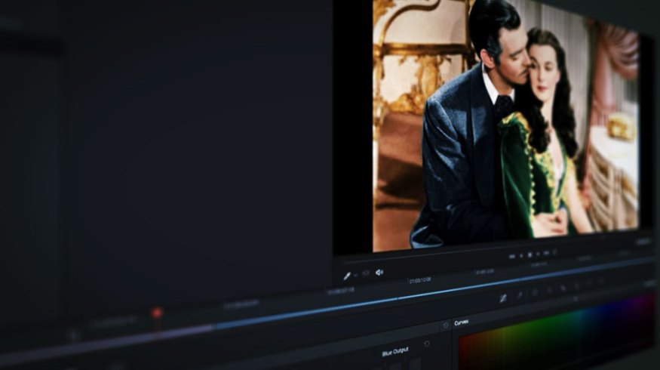The height and width of the screenshot is (370, 660).
Task: Select the qualifier eyedropper tool below viewer
Action: point(347,276)
